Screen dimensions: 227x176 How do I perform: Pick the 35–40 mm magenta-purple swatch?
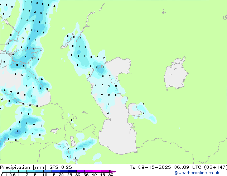click(x=88, y=171)
